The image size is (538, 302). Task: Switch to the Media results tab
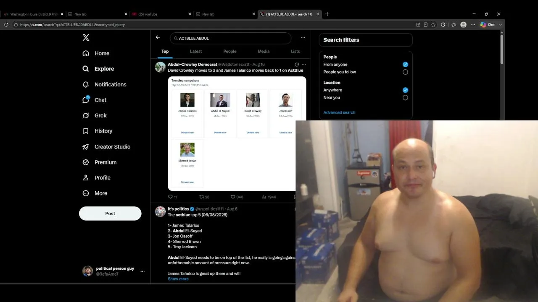point(264,52)
